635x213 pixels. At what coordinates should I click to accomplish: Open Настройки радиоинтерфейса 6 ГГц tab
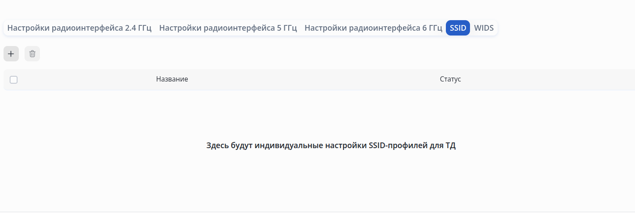[x=373, y=28]
